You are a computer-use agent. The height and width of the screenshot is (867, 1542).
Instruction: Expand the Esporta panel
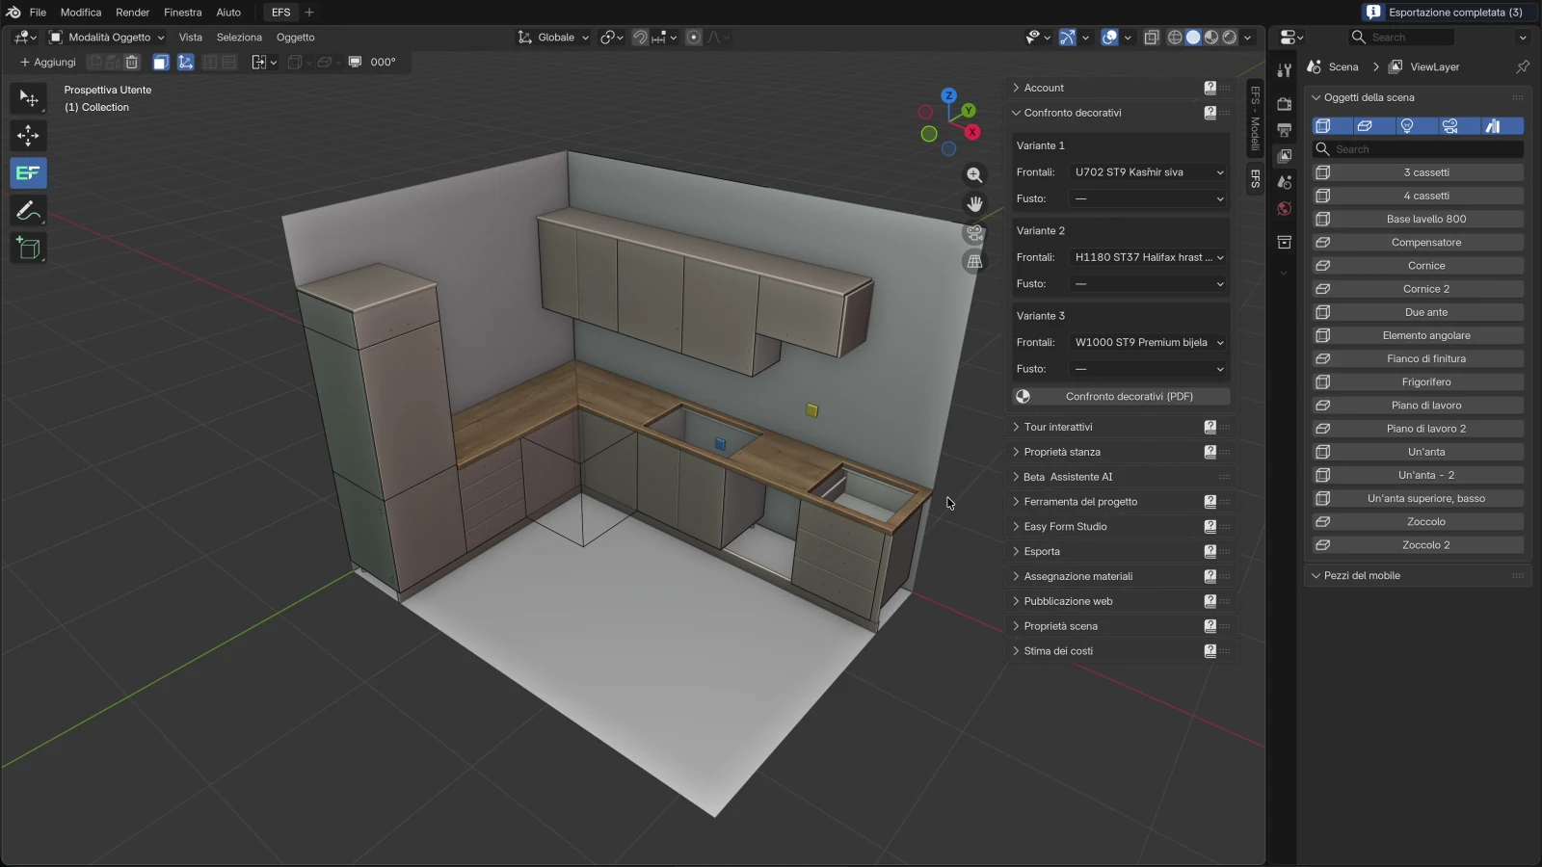click(x=1041, y=552)
